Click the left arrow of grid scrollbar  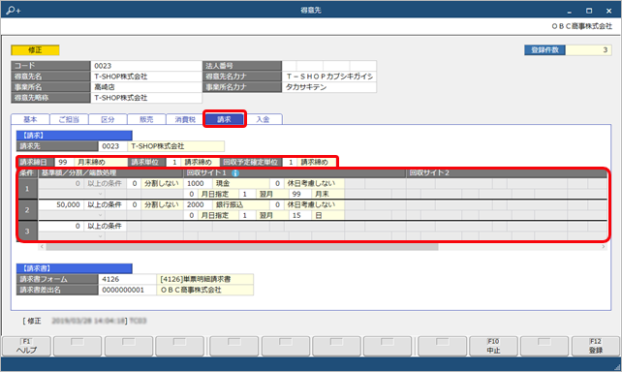pyautogui.click(x=42, y=247)
